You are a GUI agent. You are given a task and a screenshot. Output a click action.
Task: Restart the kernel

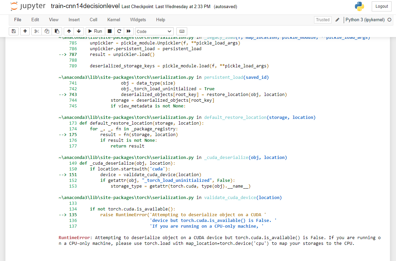coord(119,31)
